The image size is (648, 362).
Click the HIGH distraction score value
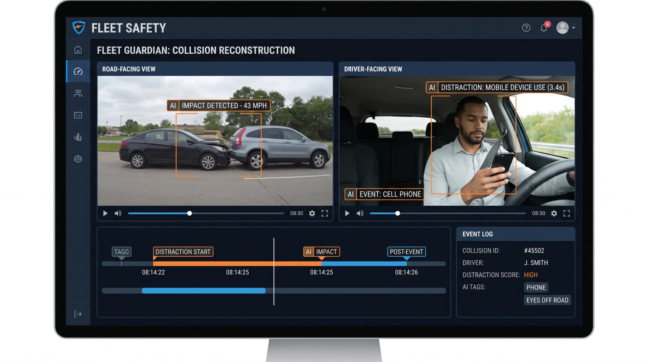(x=531, y=275)
